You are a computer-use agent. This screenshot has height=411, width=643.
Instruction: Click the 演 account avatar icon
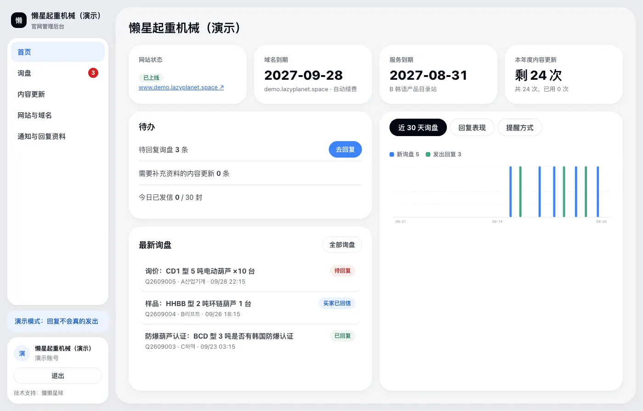point(22,353)
